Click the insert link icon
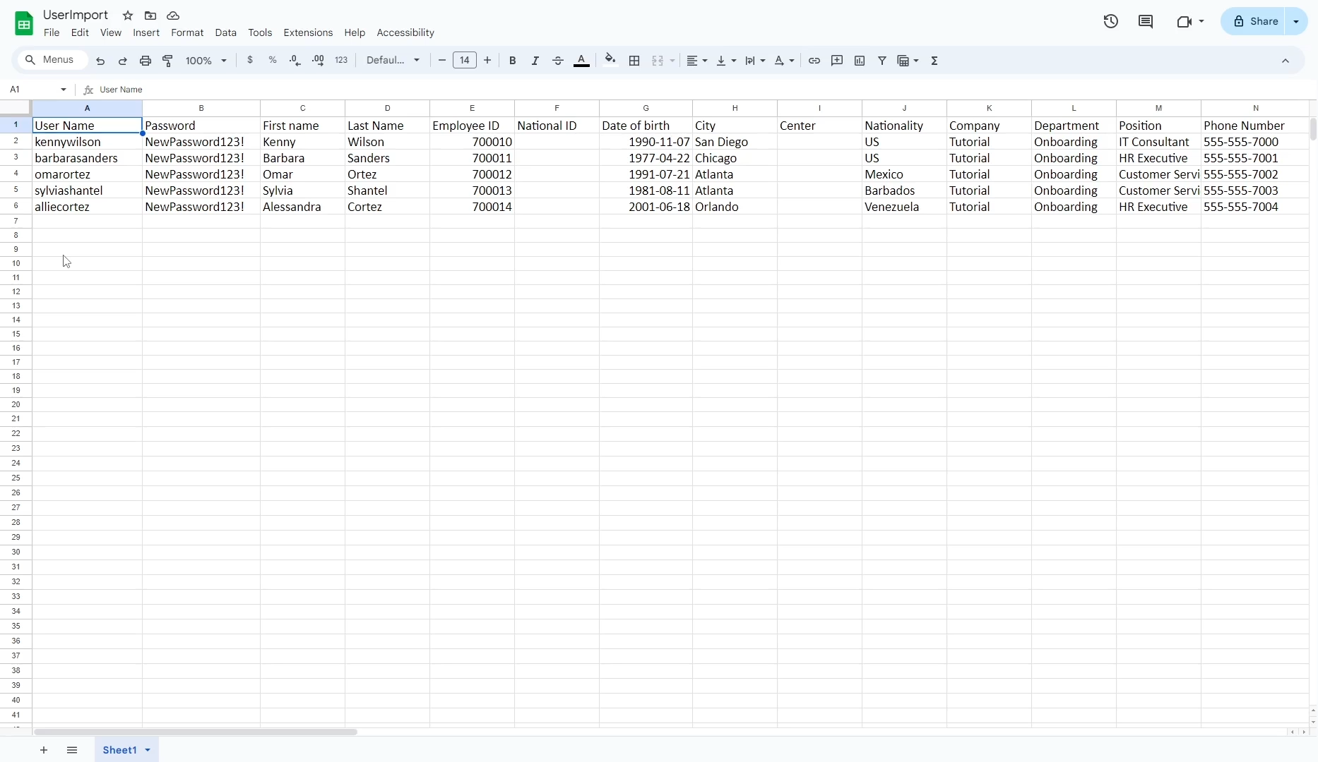1318x762 pixels. click(814, 61)
